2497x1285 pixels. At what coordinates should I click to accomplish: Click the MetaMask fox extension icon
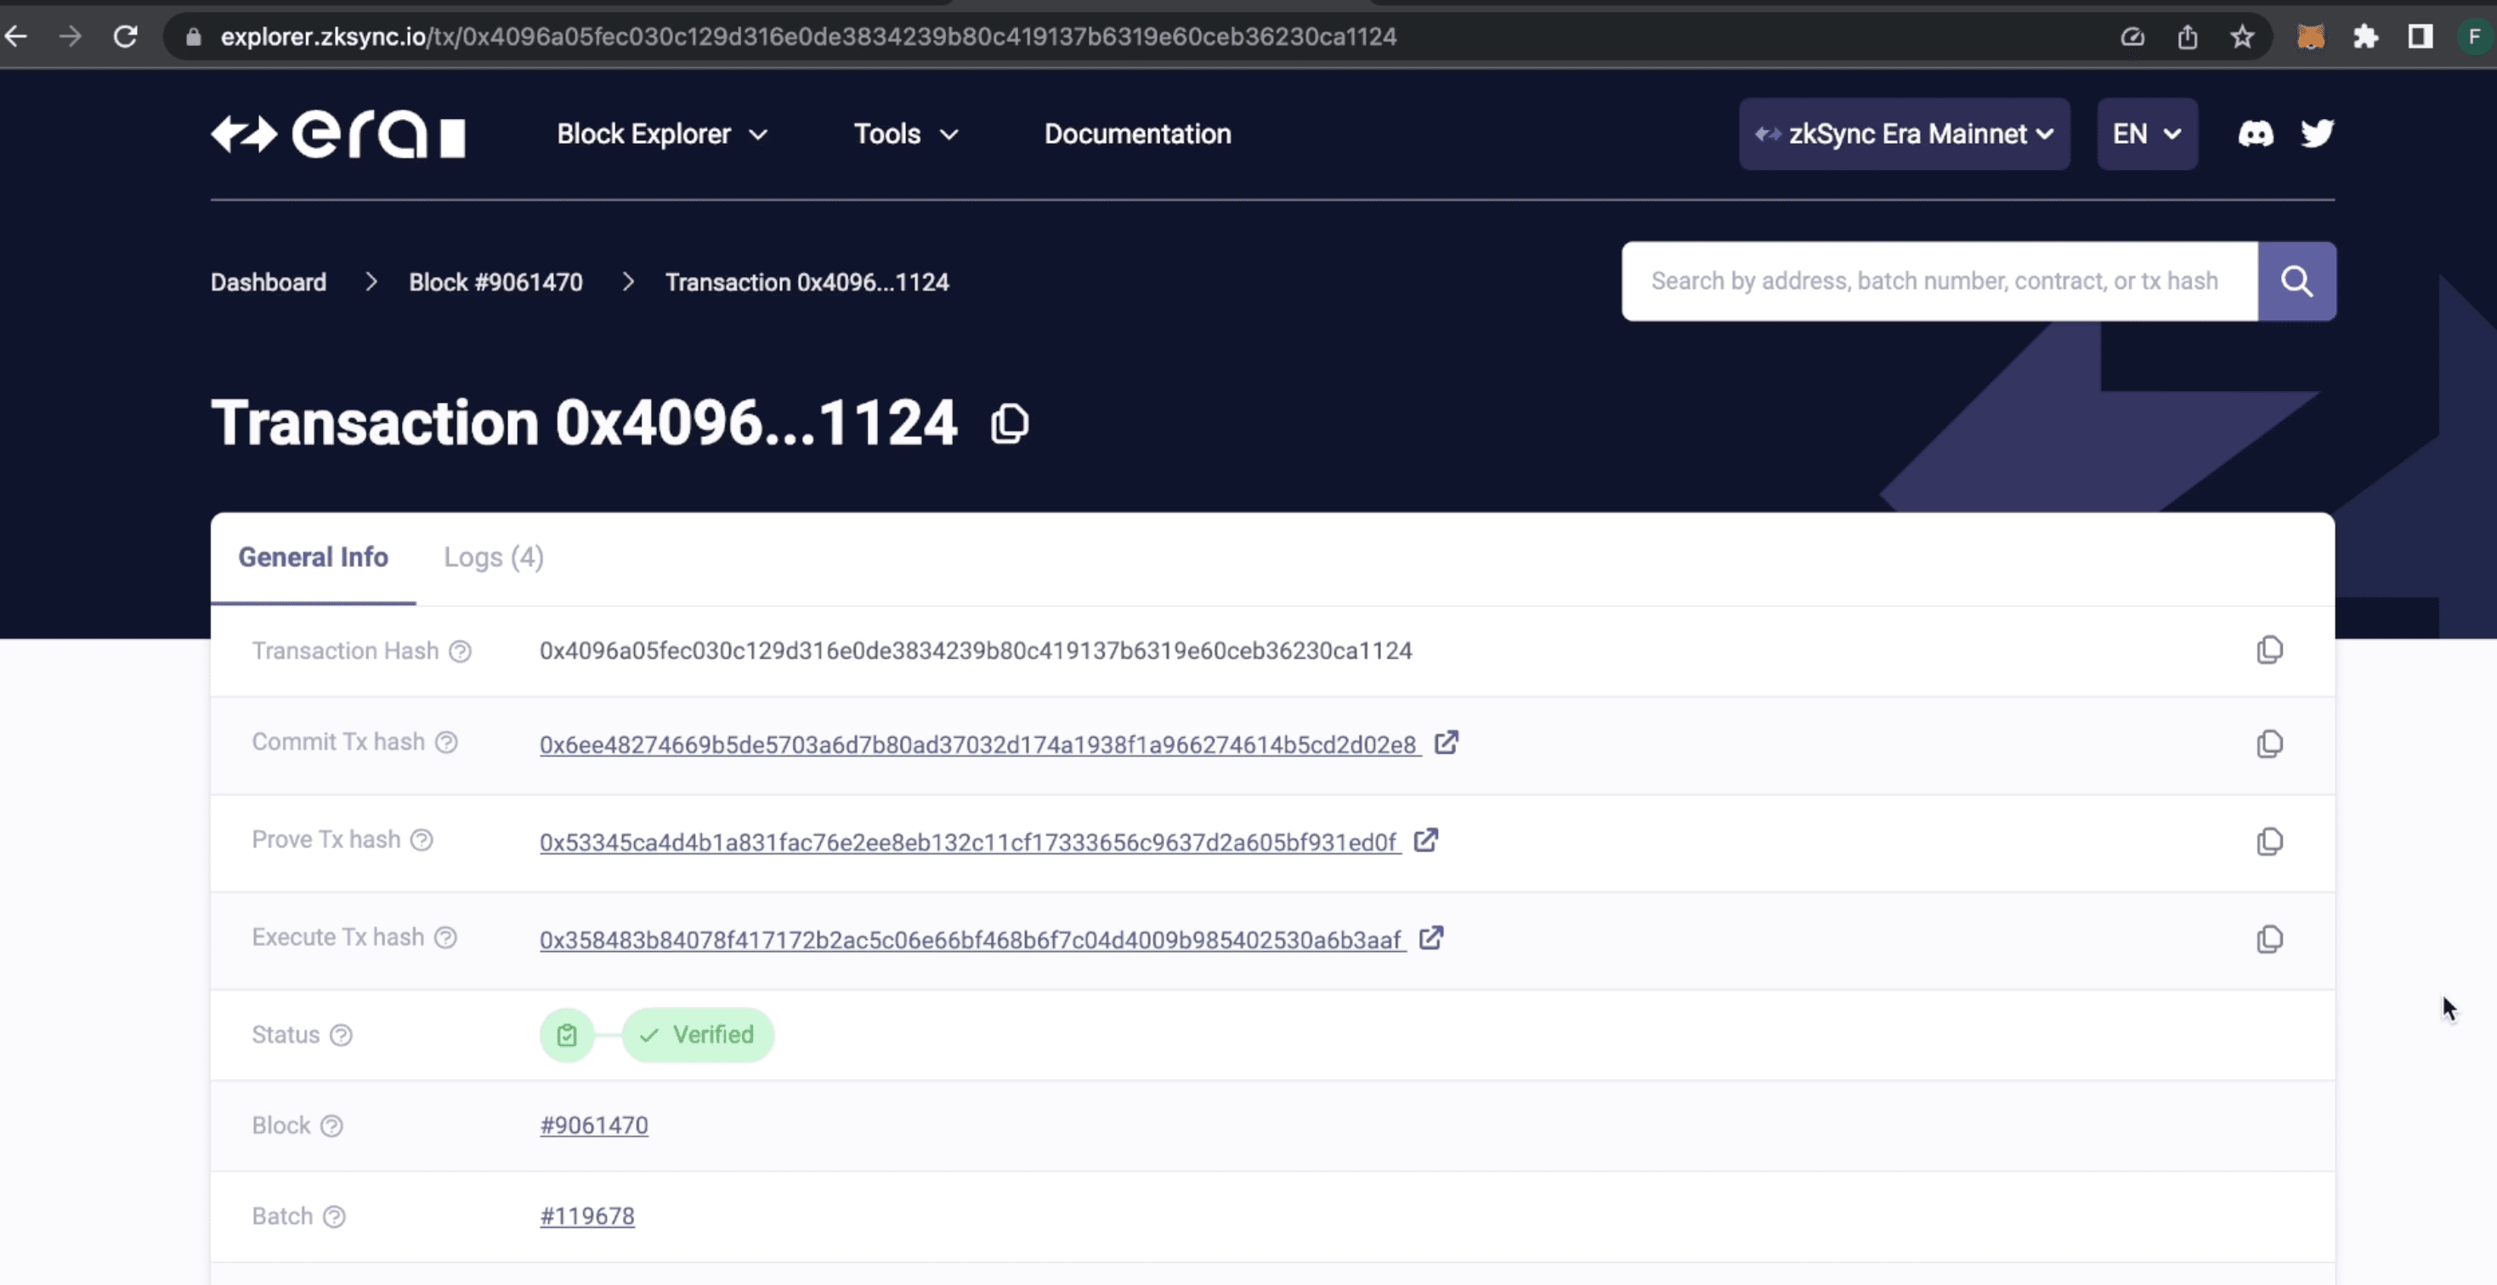pyautogui.click(x=2311, y=37)
